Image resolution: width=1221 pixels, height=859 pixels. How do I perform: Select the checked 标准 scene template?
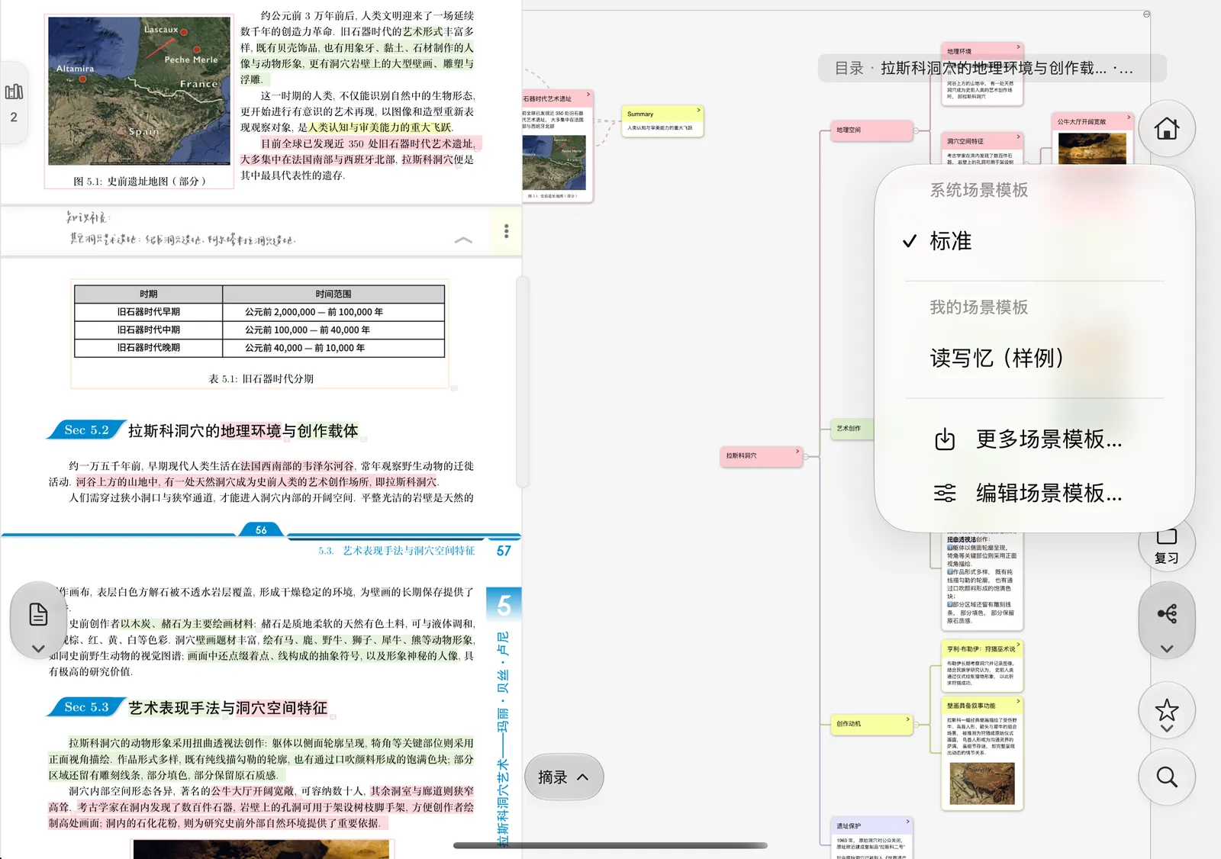tap(1034, 241)
